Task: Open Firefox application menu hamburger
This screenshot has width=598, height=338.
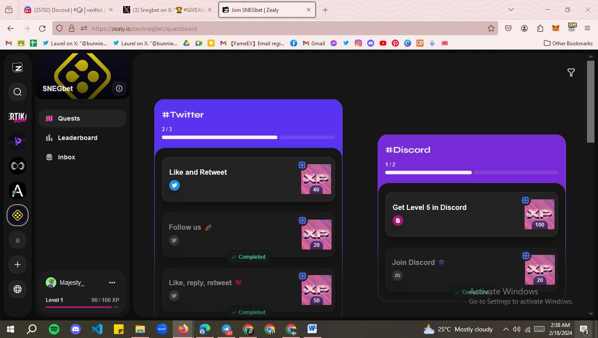Action: coord(588,28)
